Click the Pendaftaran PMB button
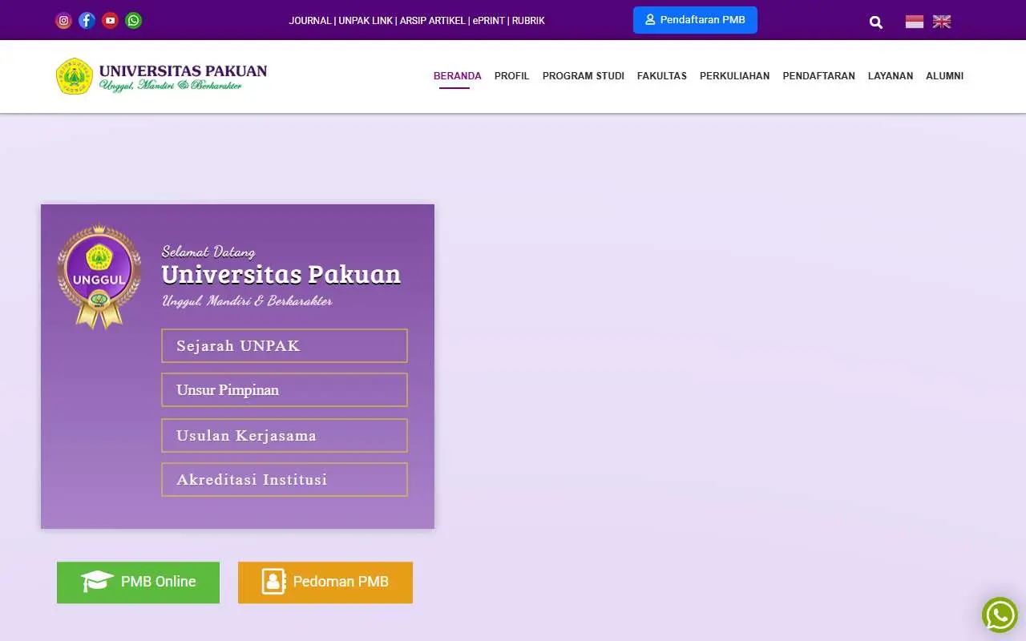 (x=695, y=20)
